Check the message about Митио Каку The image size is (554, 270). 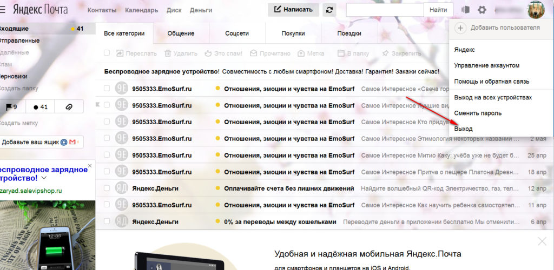pyautogui.click(x=107, y=155)
